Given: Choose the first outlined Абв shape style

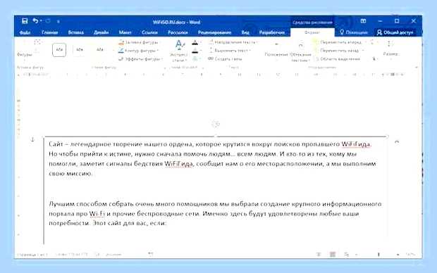Looking at the screenshot, I should pos(59,50).
